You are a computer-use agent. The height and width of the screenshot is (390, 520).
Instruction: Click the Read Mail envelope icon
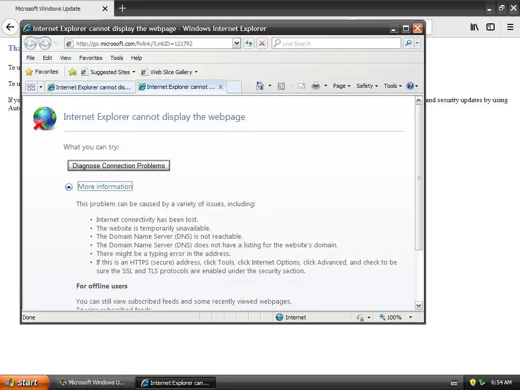coord(302,86)
